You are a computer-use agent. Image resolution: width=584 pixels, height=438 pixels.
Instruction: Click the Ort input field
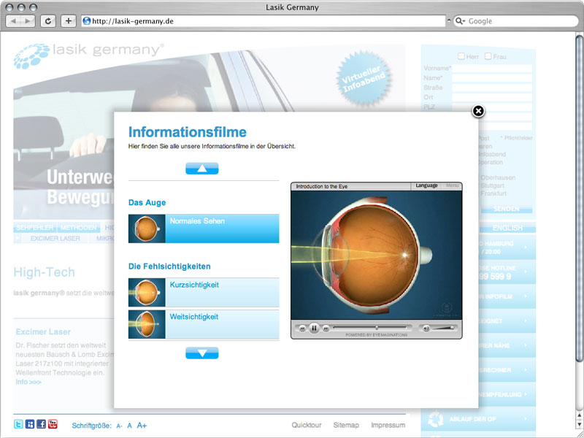point(492,98)
